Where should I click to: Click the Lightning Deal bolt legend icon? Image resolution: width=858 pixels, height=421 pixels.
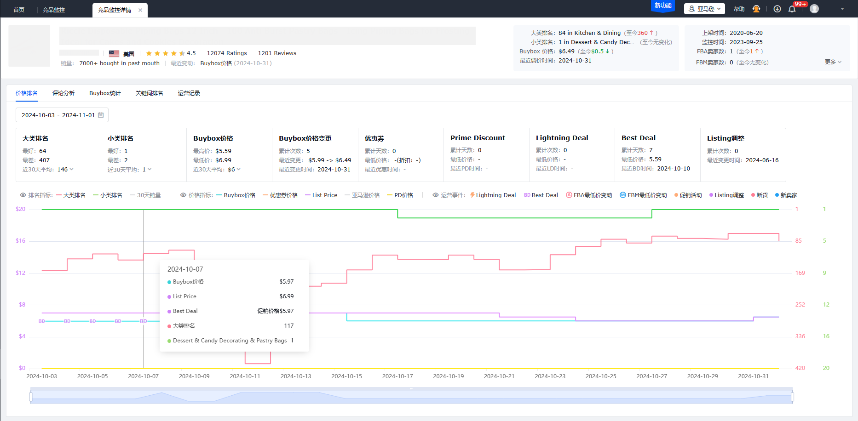pyautogui.click(x=472, y=195)
